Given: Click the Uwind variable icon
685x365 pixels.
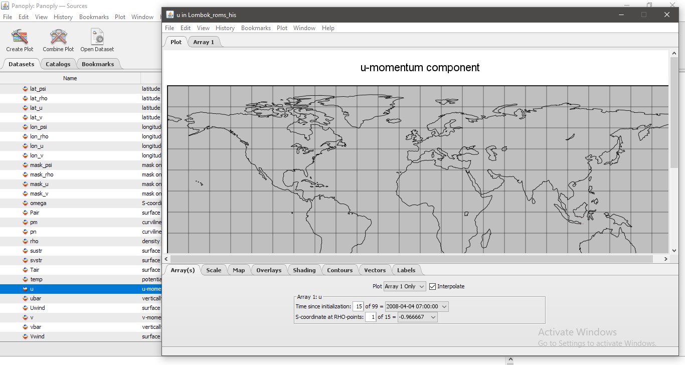Looking at the screenshot, I should tap(26, 308).
